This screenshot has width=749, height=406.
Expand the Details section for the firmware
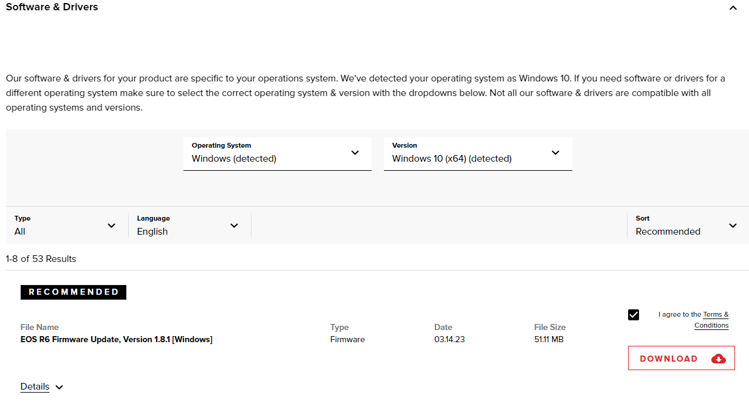tap(35, 387)
